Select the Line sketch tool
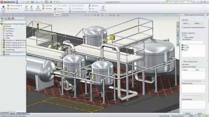 91,9
